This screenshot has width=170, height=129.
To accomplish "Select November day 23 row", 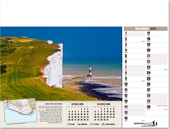I will tap(157, 67).
